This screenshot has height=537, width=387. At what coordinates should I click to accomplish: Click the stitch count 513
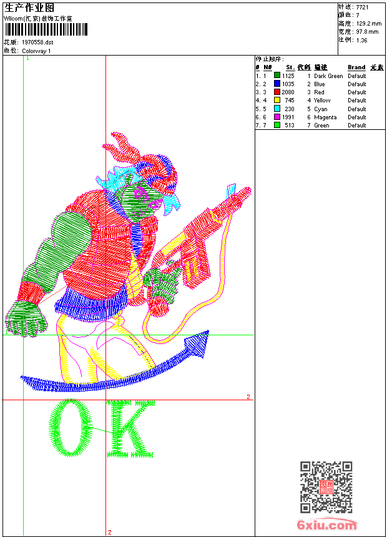tap(290, 126)
